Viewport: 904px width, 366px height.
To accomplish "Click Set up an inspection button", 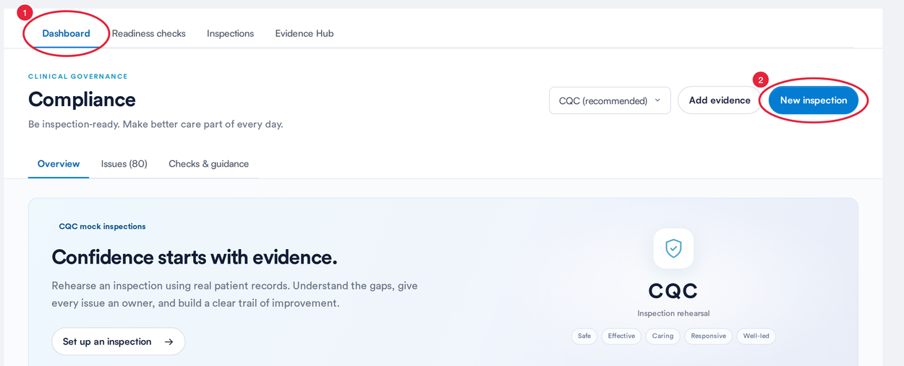I will [119, 341].
